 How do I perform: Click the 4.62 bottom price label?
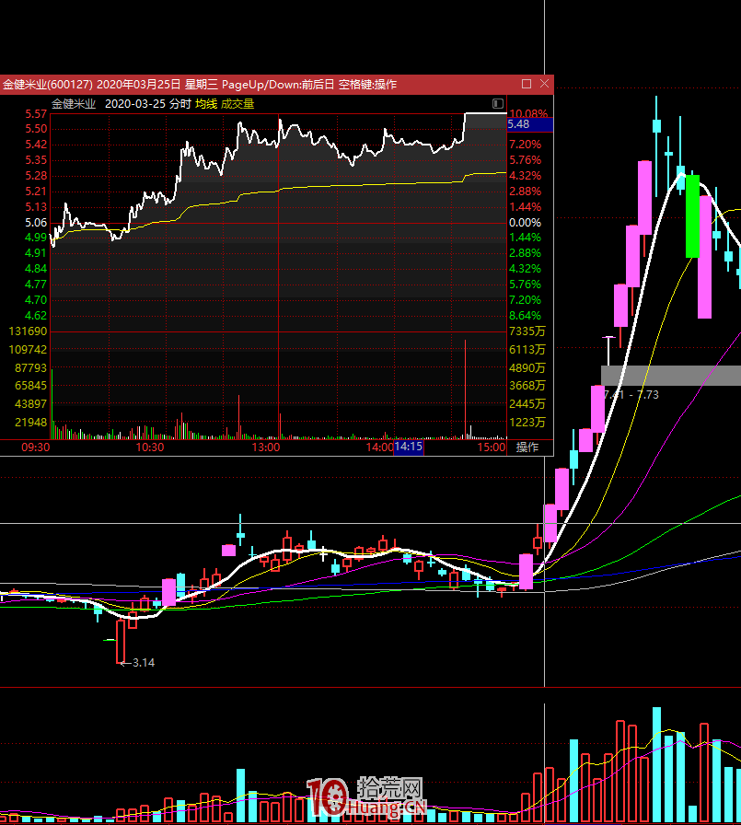[x=36, y=316]
